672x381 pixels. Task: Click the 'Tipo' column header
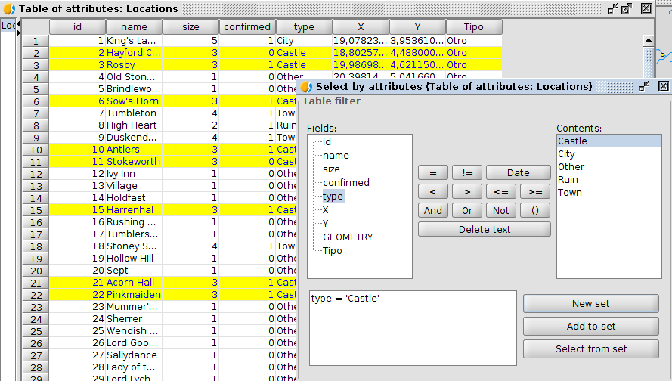[x=473, y=27]
